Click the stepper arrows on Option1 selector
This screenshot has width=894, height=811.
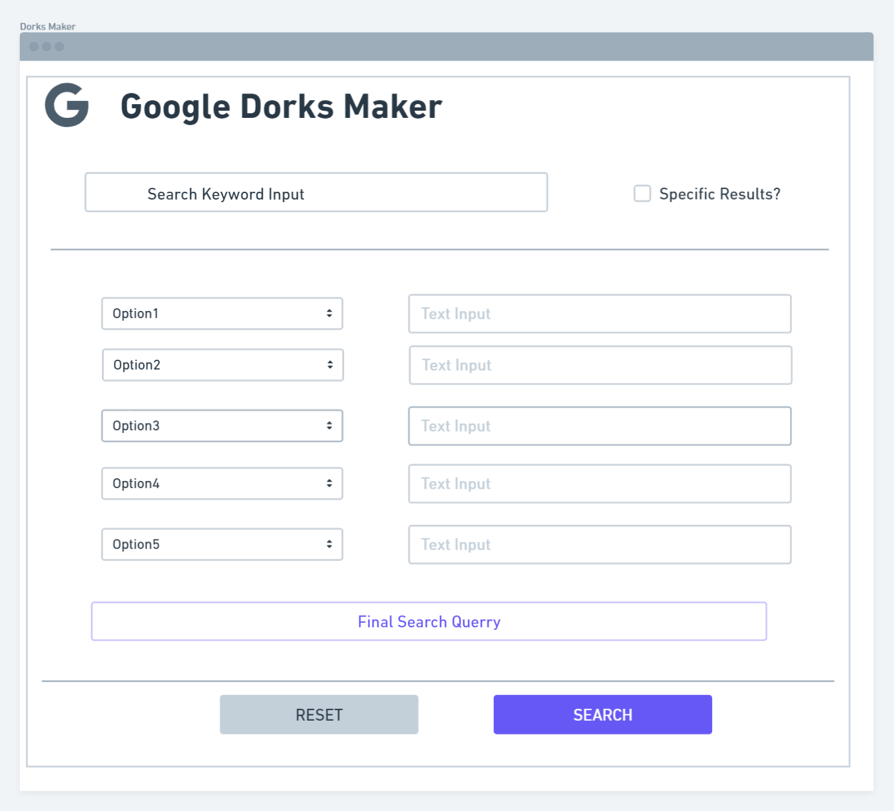(x=330, y=313)
